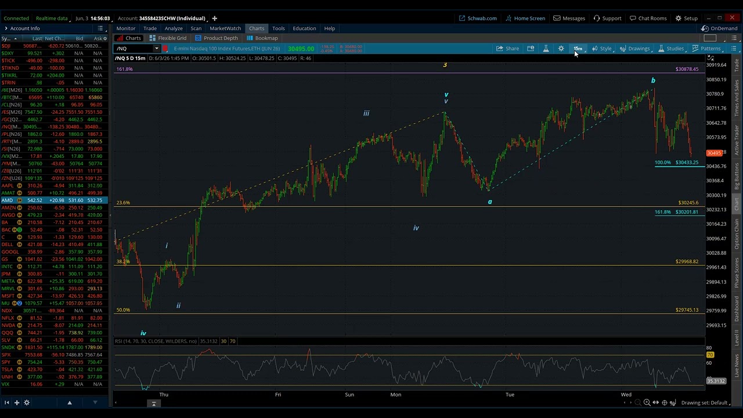743x418 pixels.
Task: Open Chat Rooms
Action: pos(648,18)
